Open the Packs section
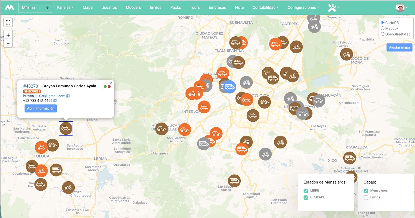 (x=175, y=7)
